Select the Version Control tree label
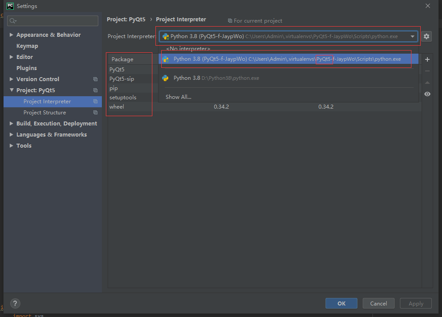Viewport: 442px width, 317px height. click(38, 79)
